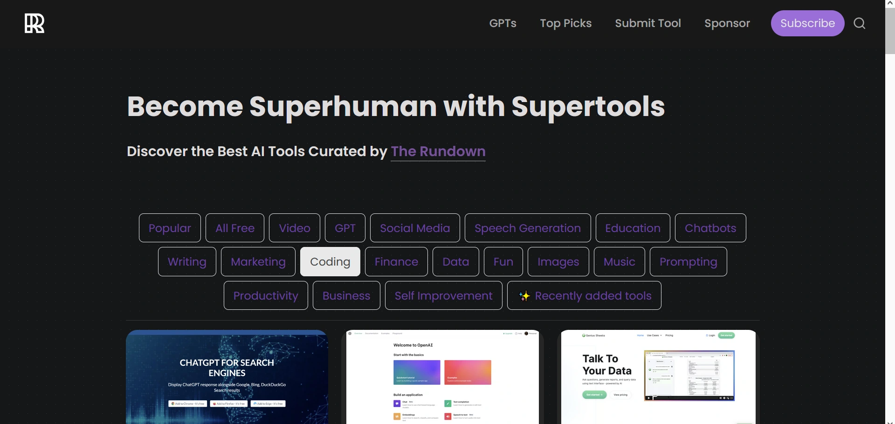Open Submit Tool page
This screenshot has height=424, width=895.
coord(648,23)
